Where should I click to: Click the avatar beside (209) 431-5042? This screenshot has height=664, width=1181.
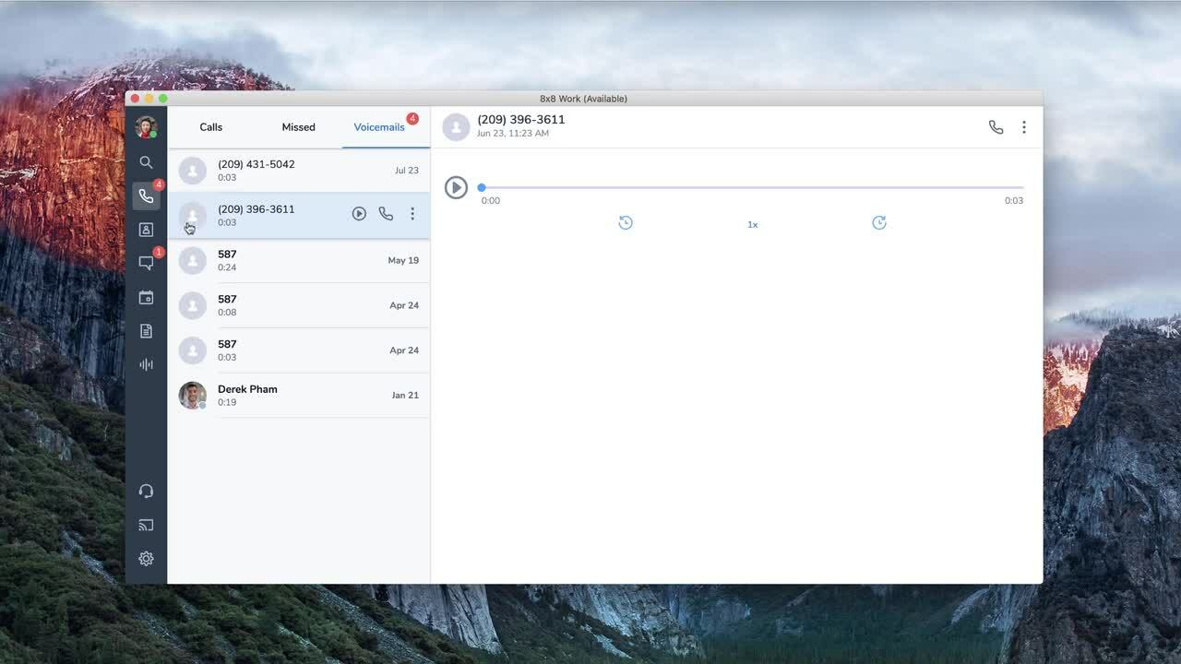point(192,171)
